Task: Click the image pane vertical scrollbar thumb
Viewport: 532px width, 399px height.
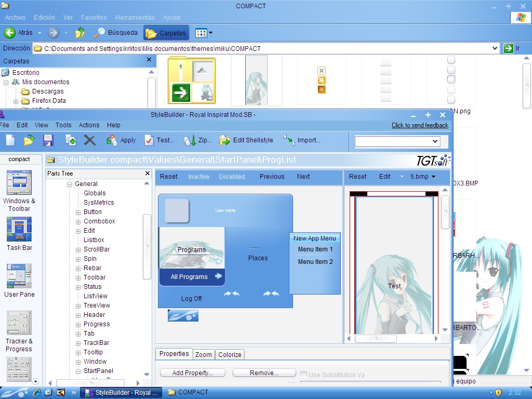Action: (x=445, y=212)
